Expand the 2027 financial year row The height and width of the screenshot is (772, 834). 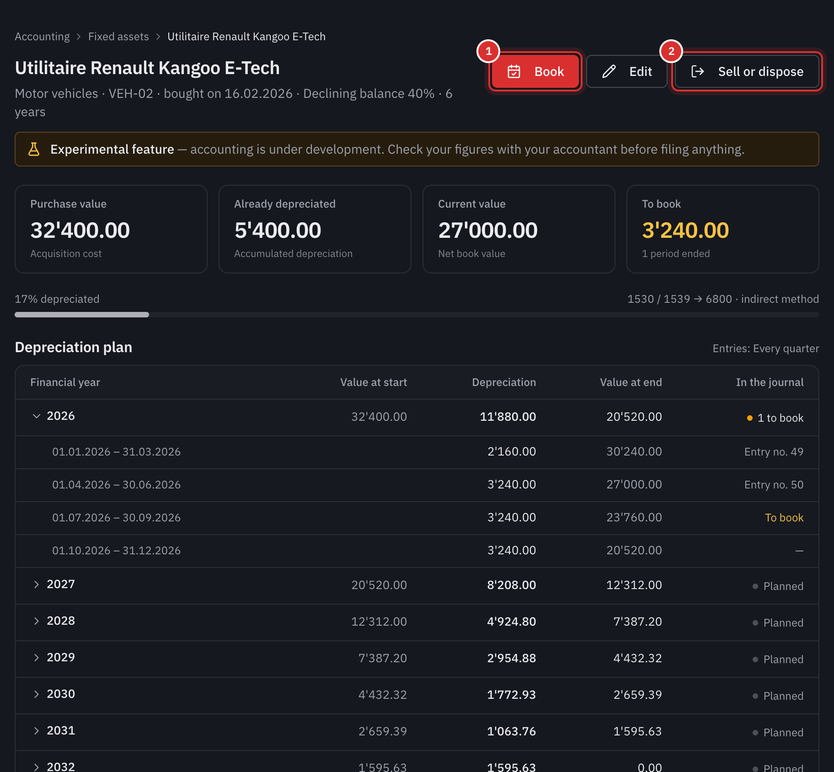pos(37,584)
